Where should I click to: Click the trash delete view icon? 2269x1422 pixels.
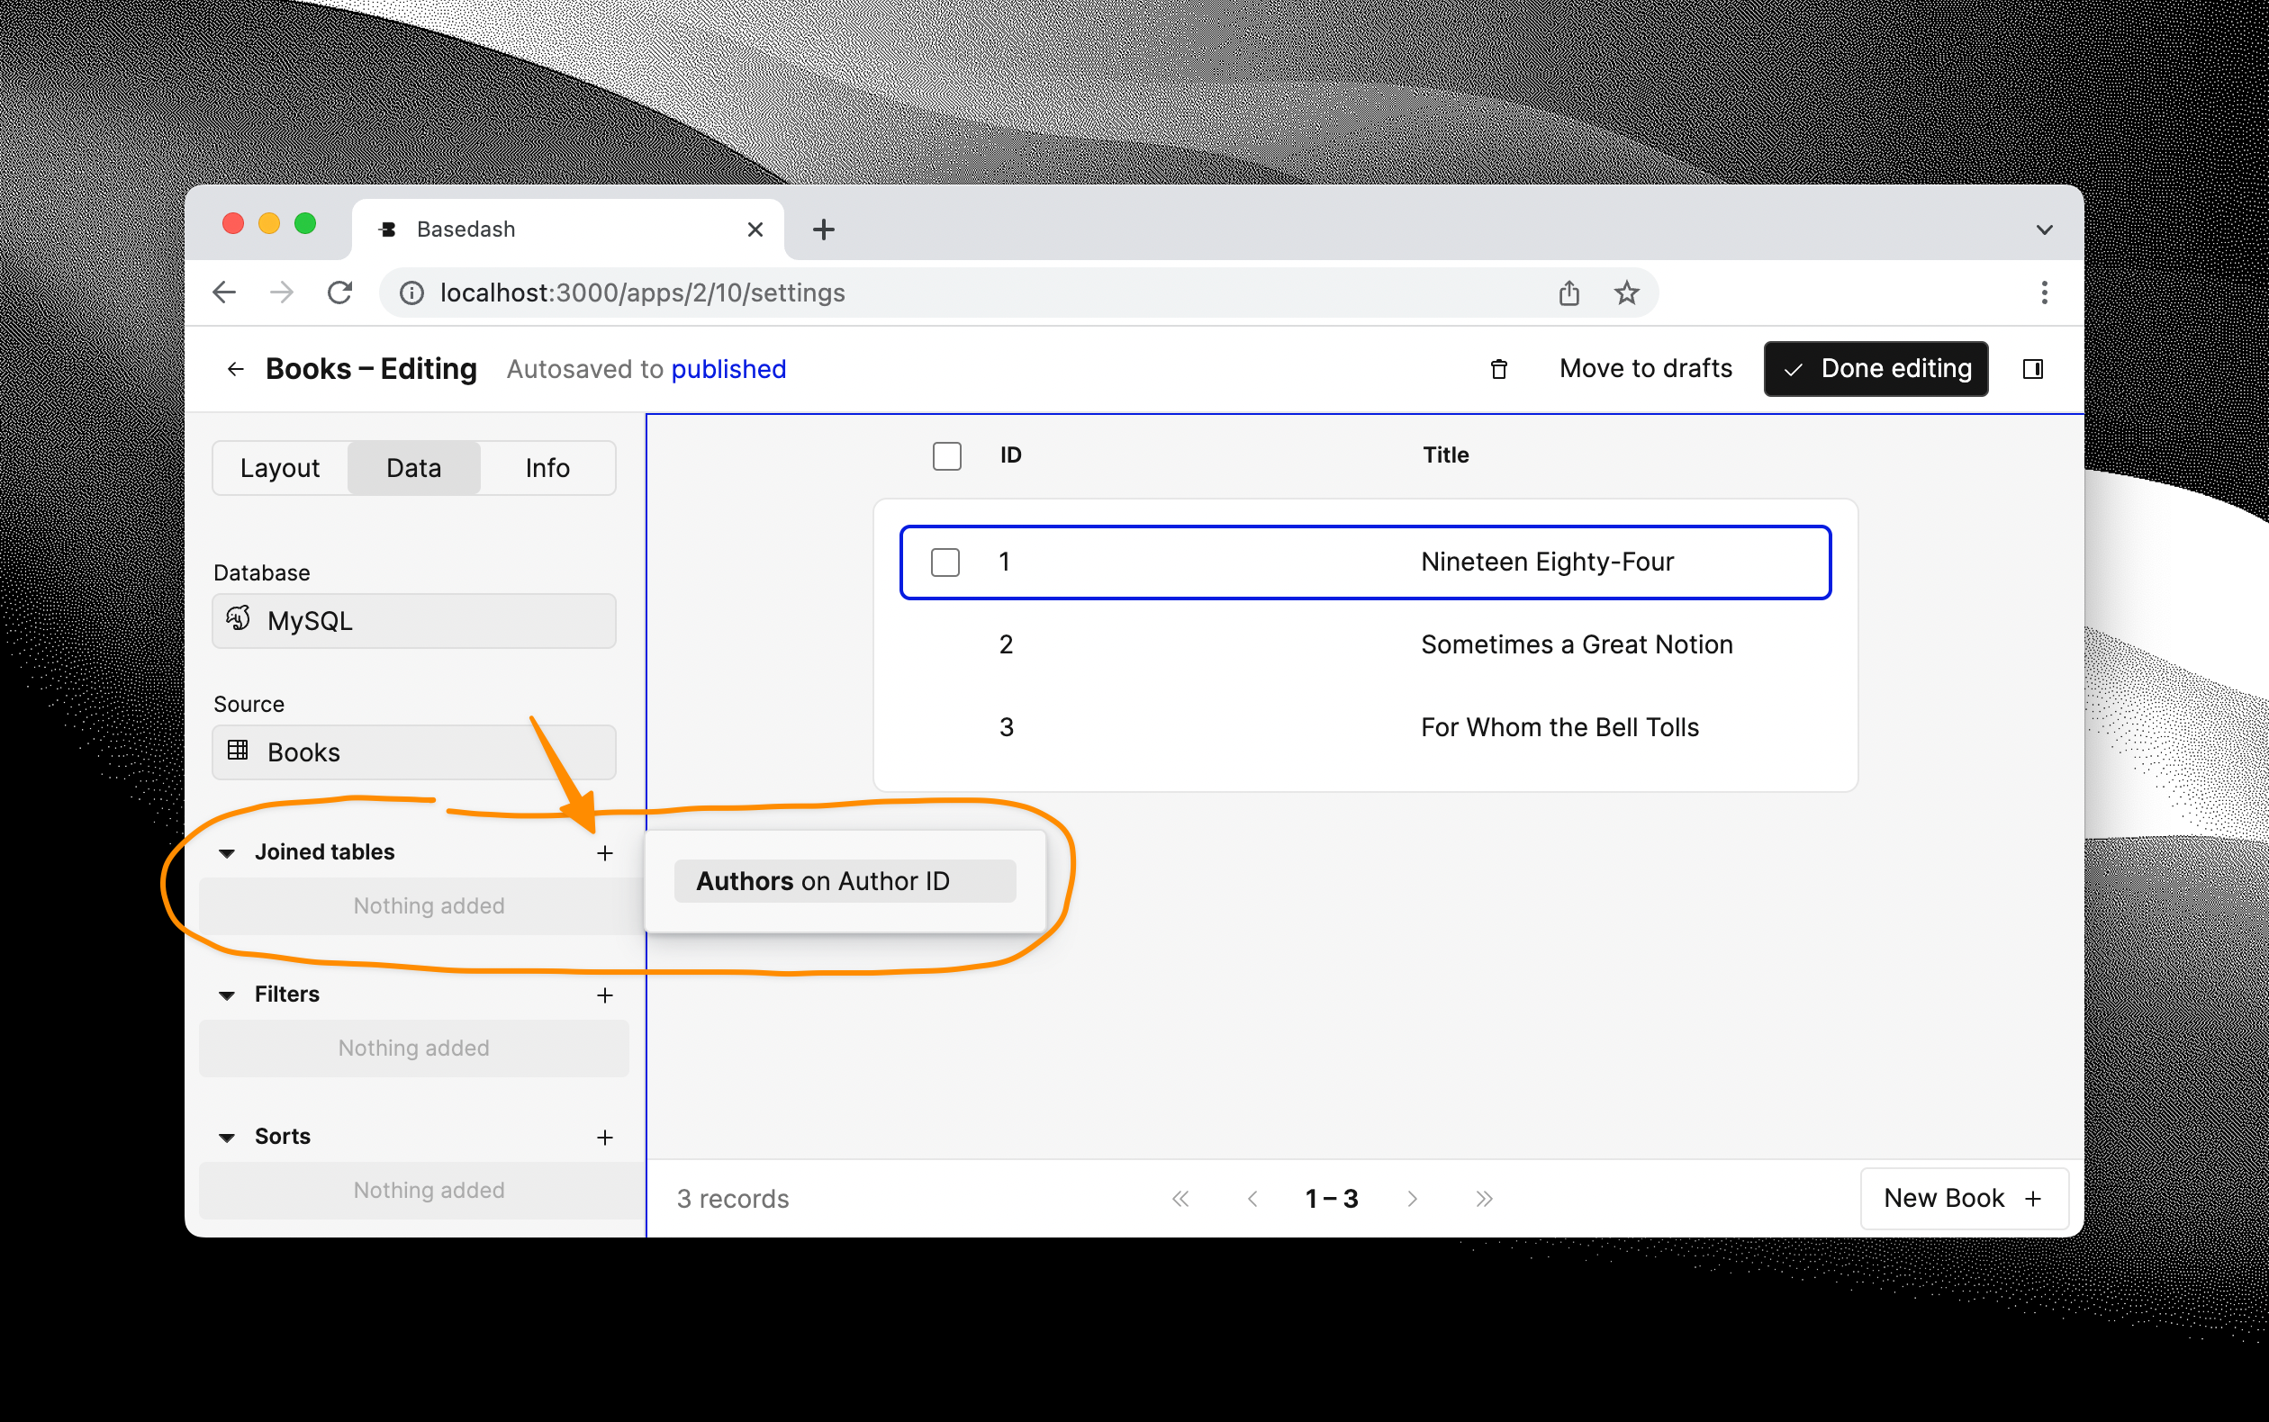(1498, 370)
